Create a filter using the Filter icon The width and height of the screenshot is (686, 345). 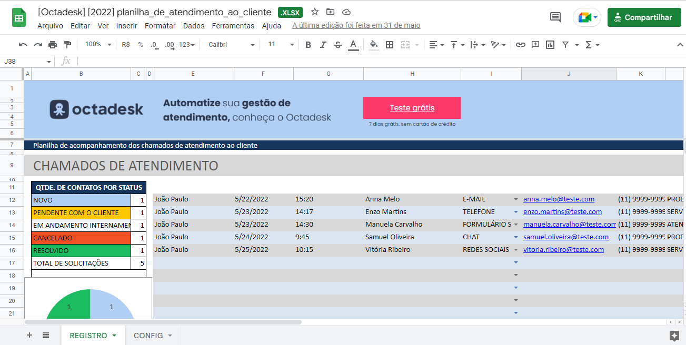point(564,45)
